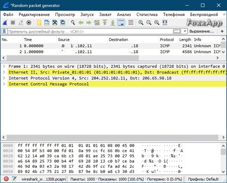
Task: Expand Internet Protocol Version 4 node
Action: (x=4, y=78)
